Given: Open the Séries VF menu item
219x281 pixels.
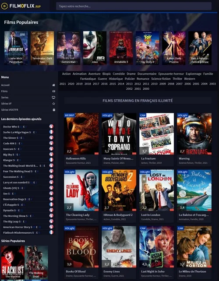Looking at the screenshot, I should [x=28, y=104].
